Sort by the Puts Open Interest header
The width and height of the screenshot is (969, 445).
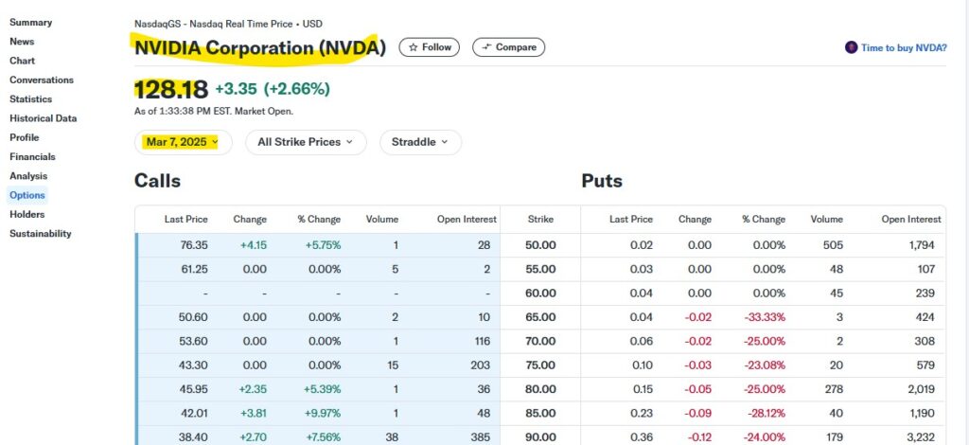pos(911,219)
